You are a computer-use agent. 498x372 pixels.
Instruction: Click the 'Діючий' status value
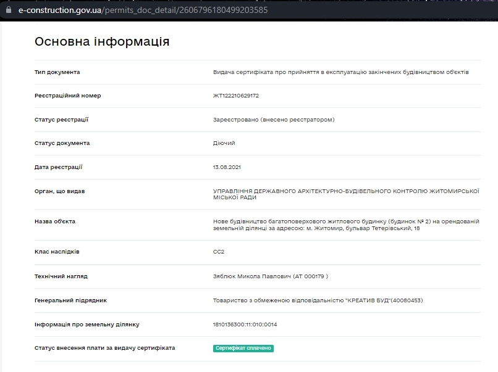click(x=224, y=143)
